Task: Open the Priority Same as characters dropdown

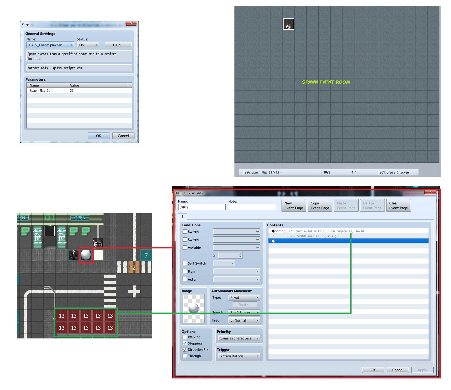Action: 239,338
